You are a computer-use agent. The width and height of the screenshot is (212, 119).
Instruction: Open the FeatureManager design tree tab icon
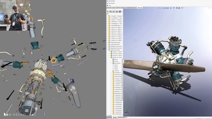pos(108,12)
